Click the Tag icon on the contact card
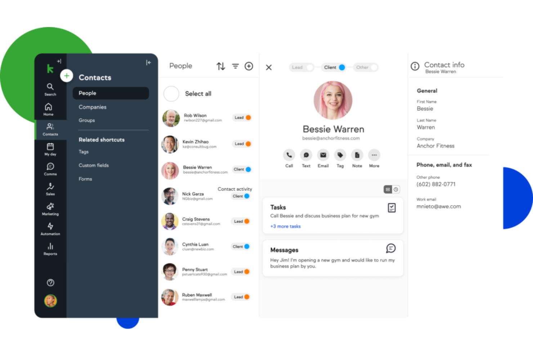 (x=340, y=155)
